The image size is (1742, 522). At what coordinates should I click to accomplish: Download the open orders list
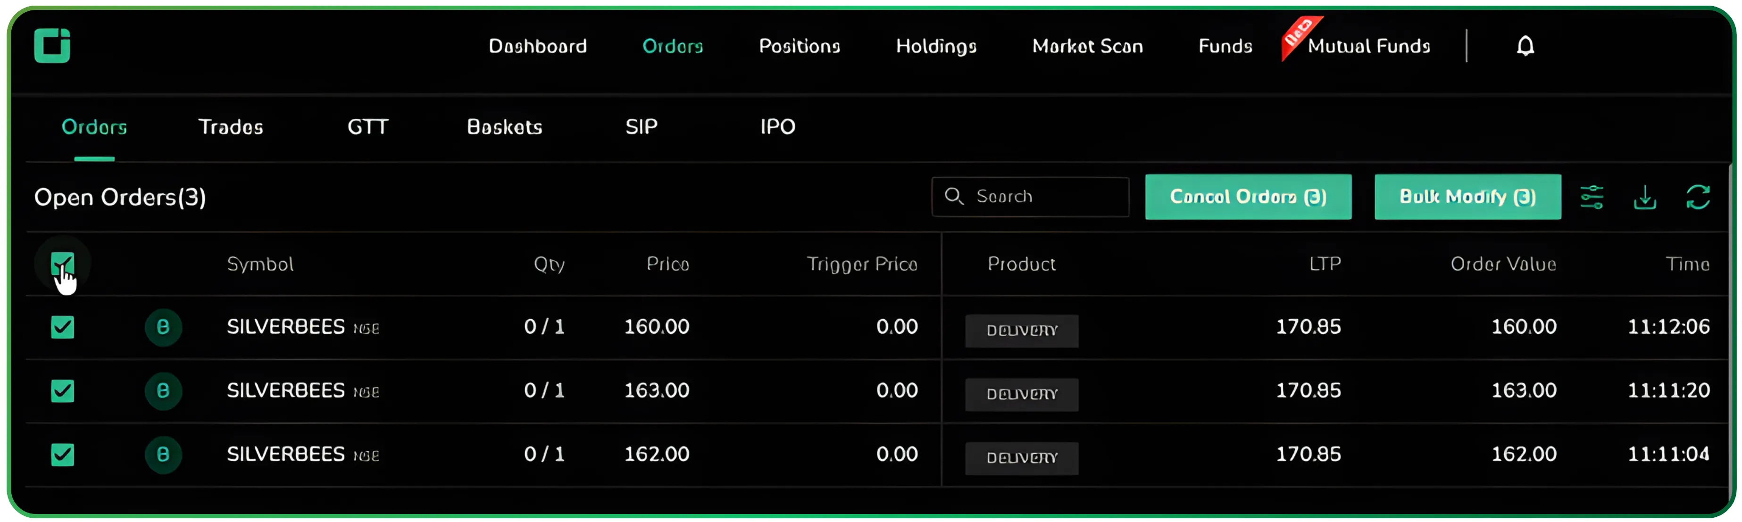click(x=1645, y=197)
